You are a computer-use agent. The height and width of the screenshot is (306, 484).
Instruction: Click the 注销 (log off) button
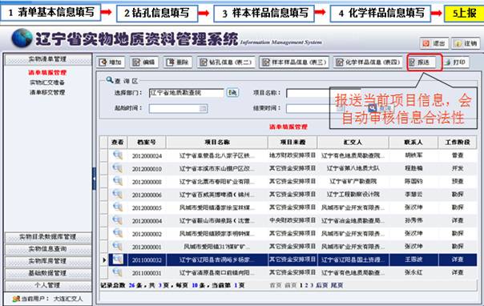click(x=466, y=43)
